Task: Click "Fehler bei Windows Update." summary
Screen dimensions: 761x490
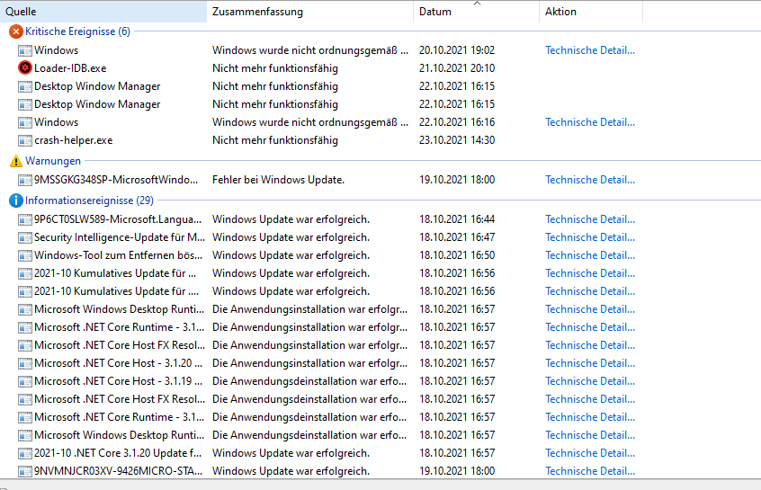Action: [x=278, y=180]
